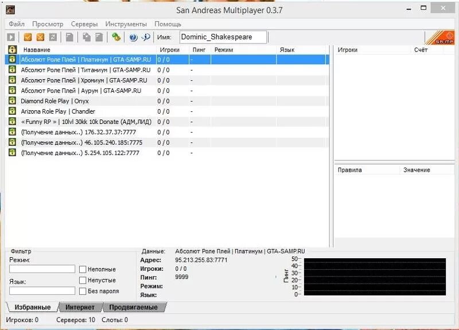Click lock icon of Аурум server row
The image size is (459, 330).
[x=12, y=91]
